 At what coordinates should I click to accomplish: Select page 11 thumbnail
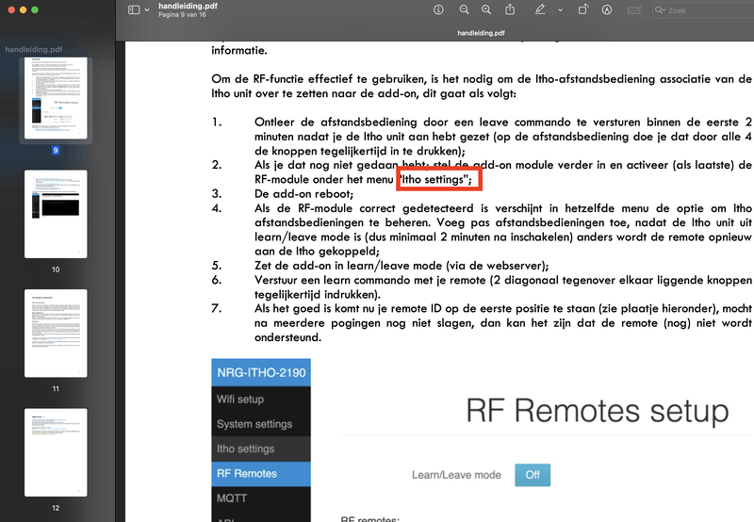coord(56,334)
